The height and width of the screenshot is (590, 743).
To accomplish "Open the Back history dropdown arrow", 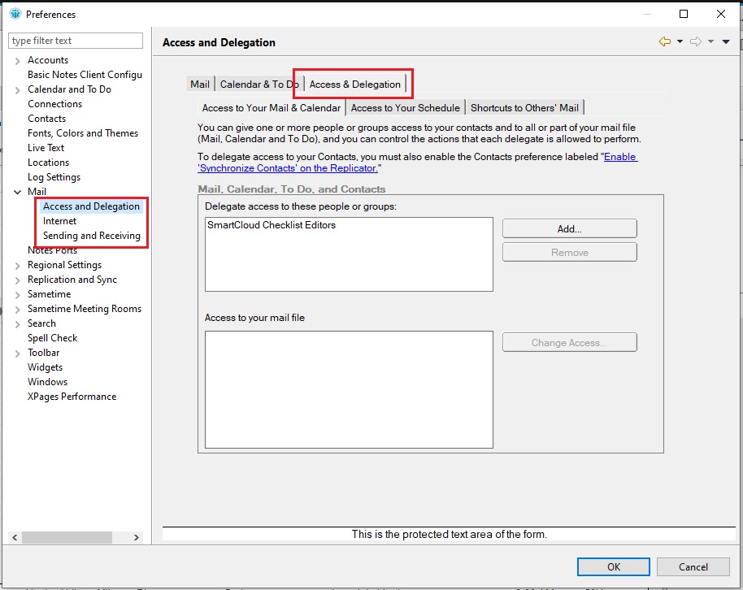I will [680, 42].
